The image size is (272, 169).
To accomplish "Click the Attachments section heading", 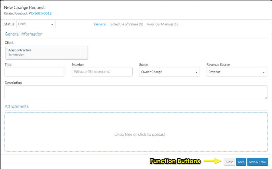I will pyautogui.click(x=17, y=106).
